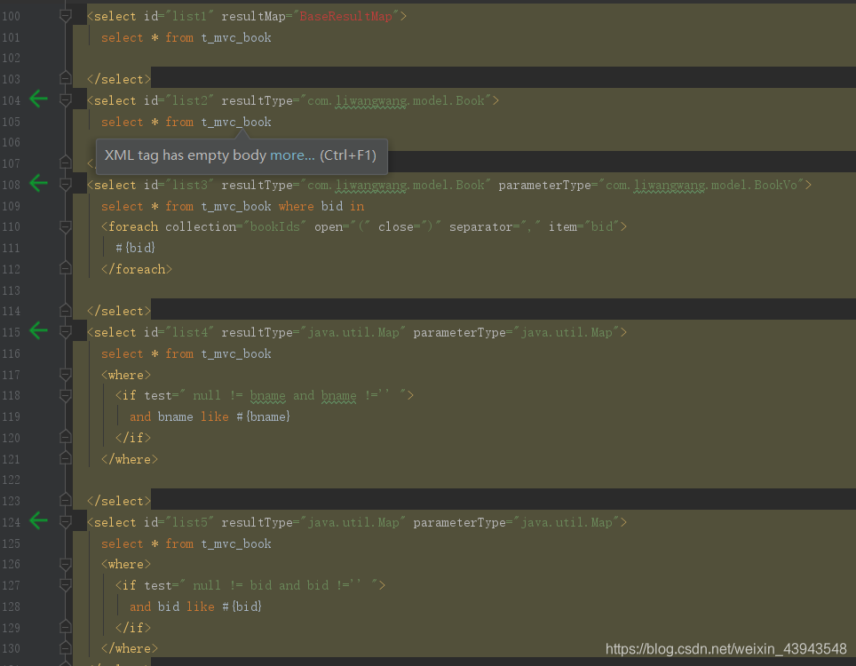Collapse the list1 select block at line 100

65,16
